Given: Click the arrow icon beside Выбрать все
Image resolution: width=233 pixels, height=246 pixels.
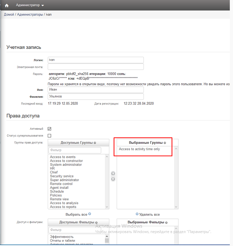Looking at the screenshot, I should point(90,214).
